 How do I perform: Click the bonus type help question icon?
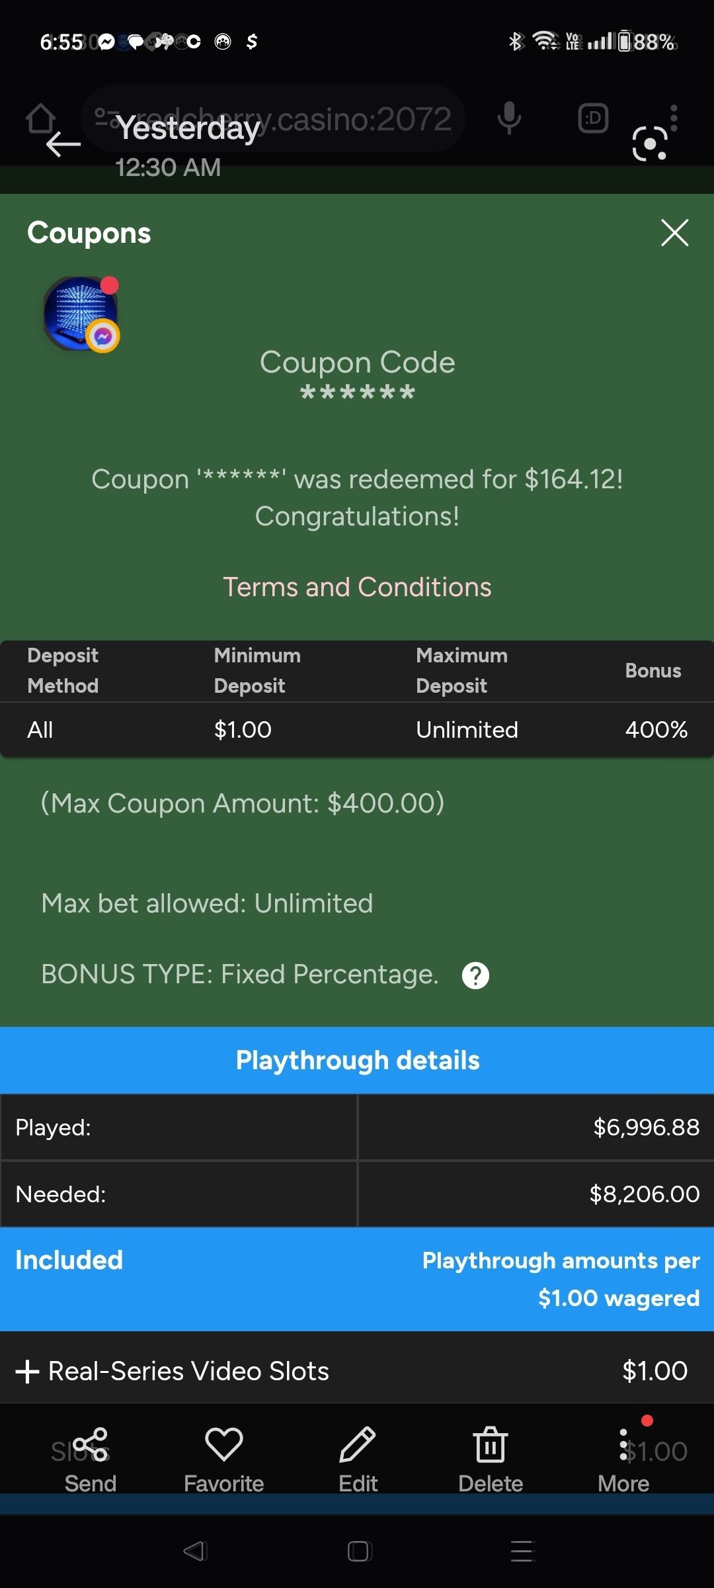(475, 975)
